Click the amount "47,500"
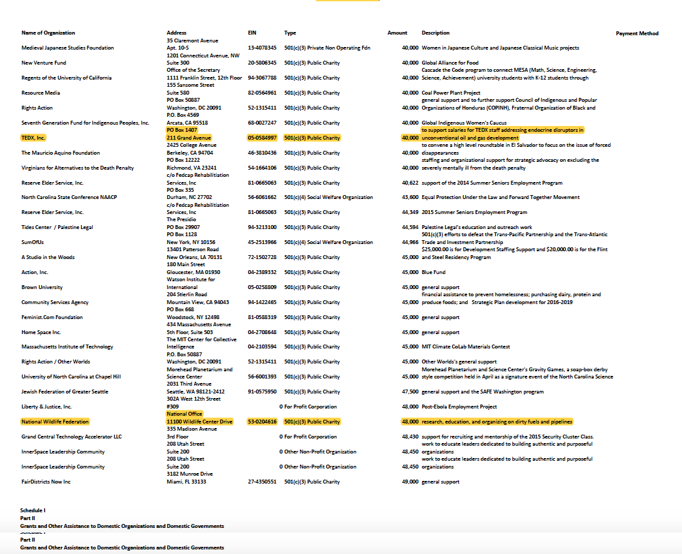The height and width of the screenshot is (554, 682). (410, 392)
